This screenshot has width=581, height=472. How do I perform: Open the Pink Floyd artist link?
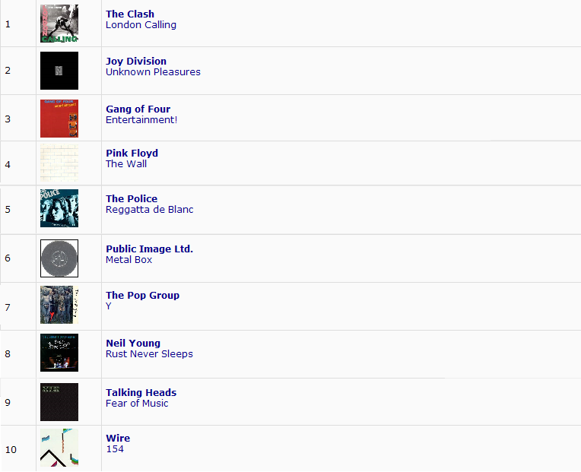132,154
